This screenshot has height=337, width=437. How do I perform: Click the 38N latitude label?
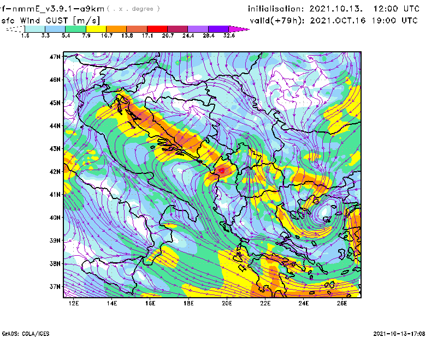point(55,263)
